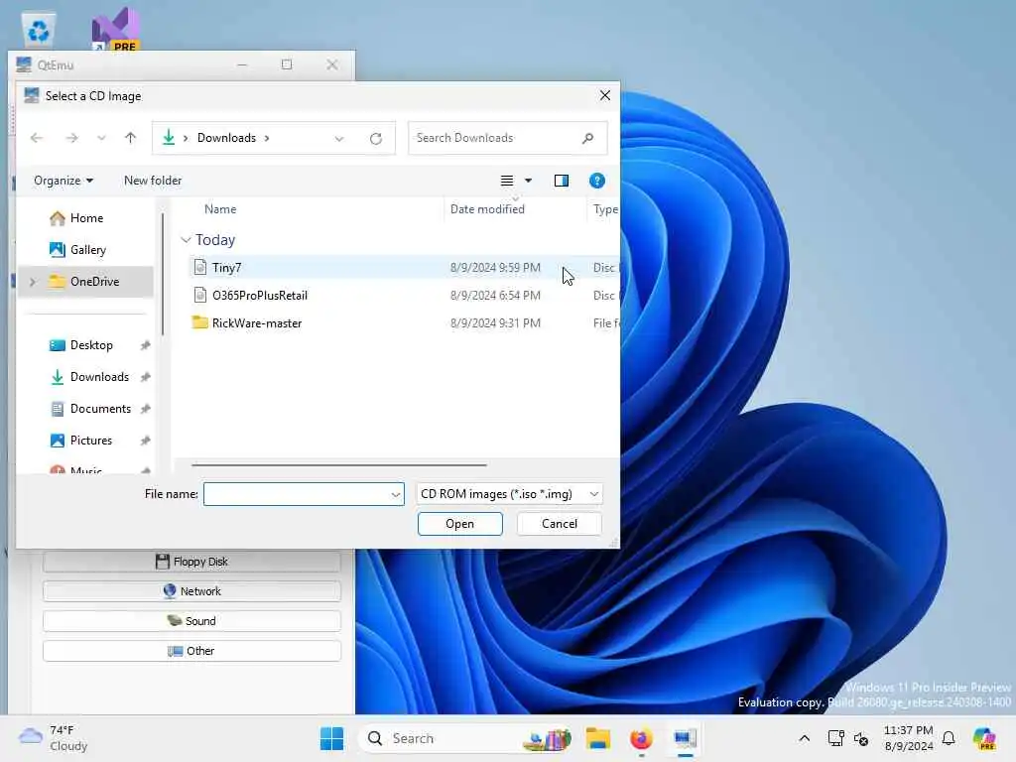
Task: Open the notifications bell
Action: [x=949, y=738]
